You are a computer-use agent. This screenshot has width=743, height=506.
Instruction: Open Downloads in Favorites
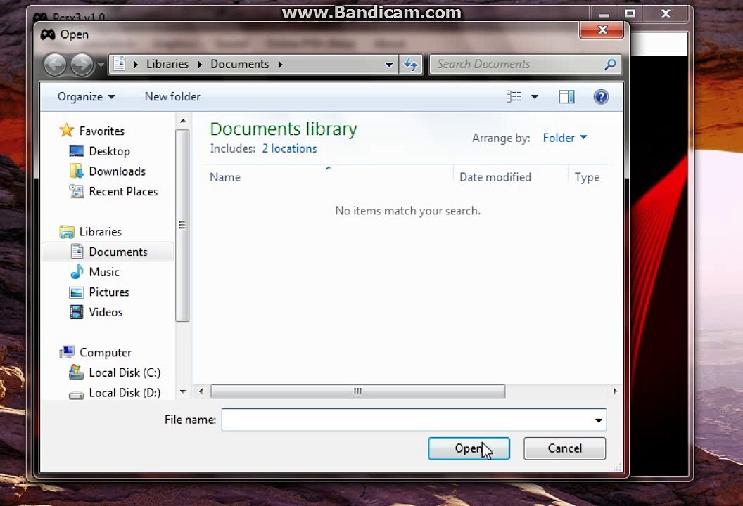pyautogui.click(x=117, y=171)
